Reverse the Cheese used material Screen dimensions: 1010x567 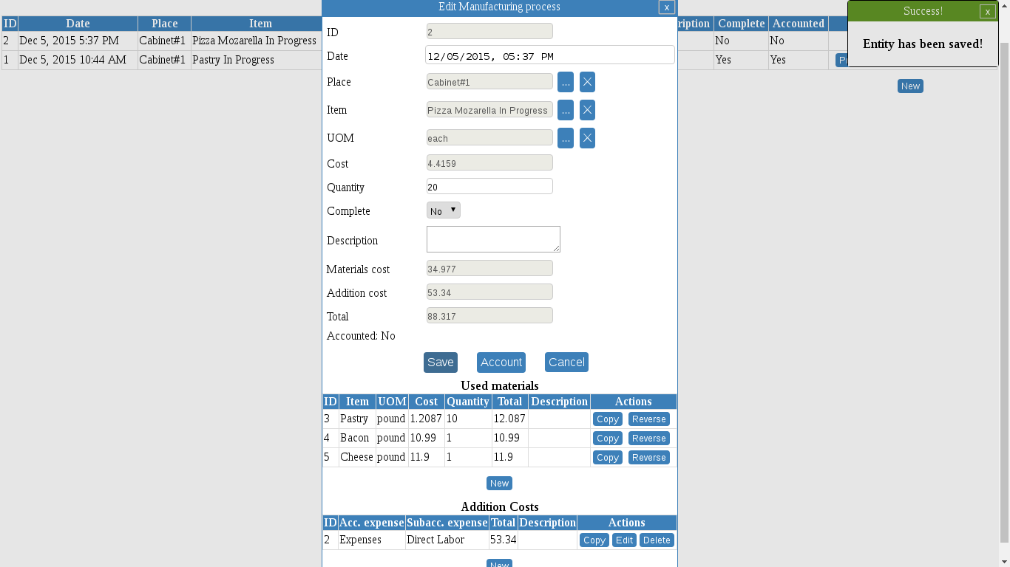[x=648, y=457]
